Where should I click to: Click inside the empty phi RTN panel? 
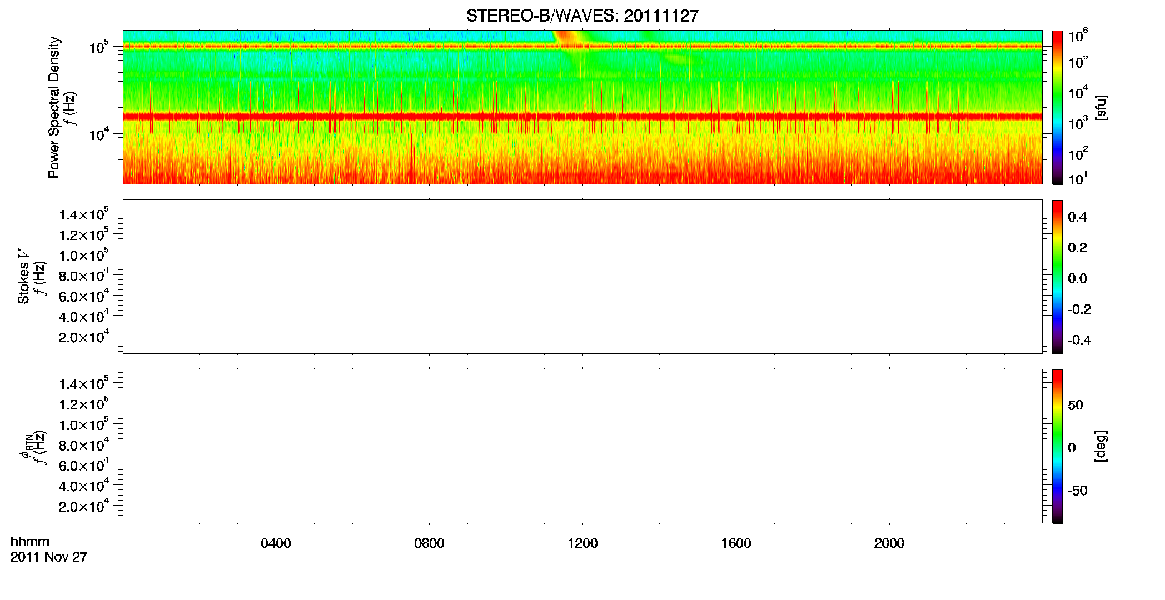[582, 446]
